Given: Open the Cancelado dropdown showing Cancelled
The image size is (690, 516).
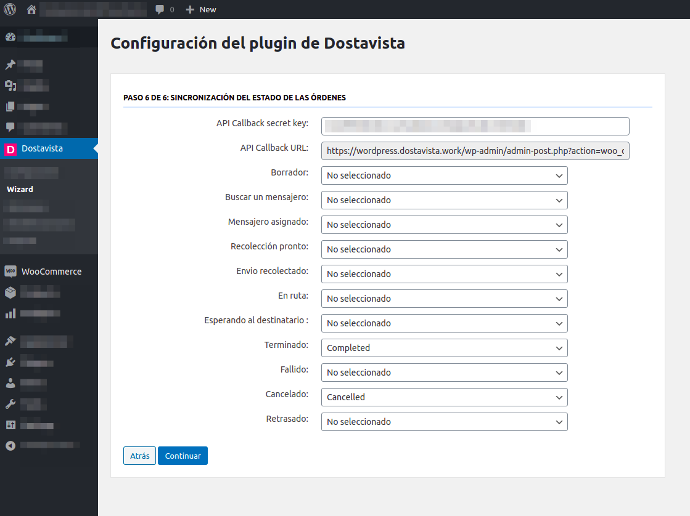Looking at the screenshot, I should [x=445, y=397].
